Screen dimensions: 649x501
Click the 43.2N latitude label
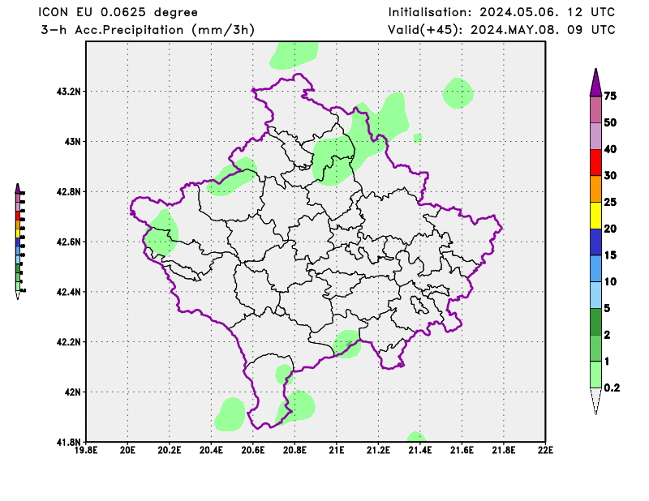[x=71, y=92]
